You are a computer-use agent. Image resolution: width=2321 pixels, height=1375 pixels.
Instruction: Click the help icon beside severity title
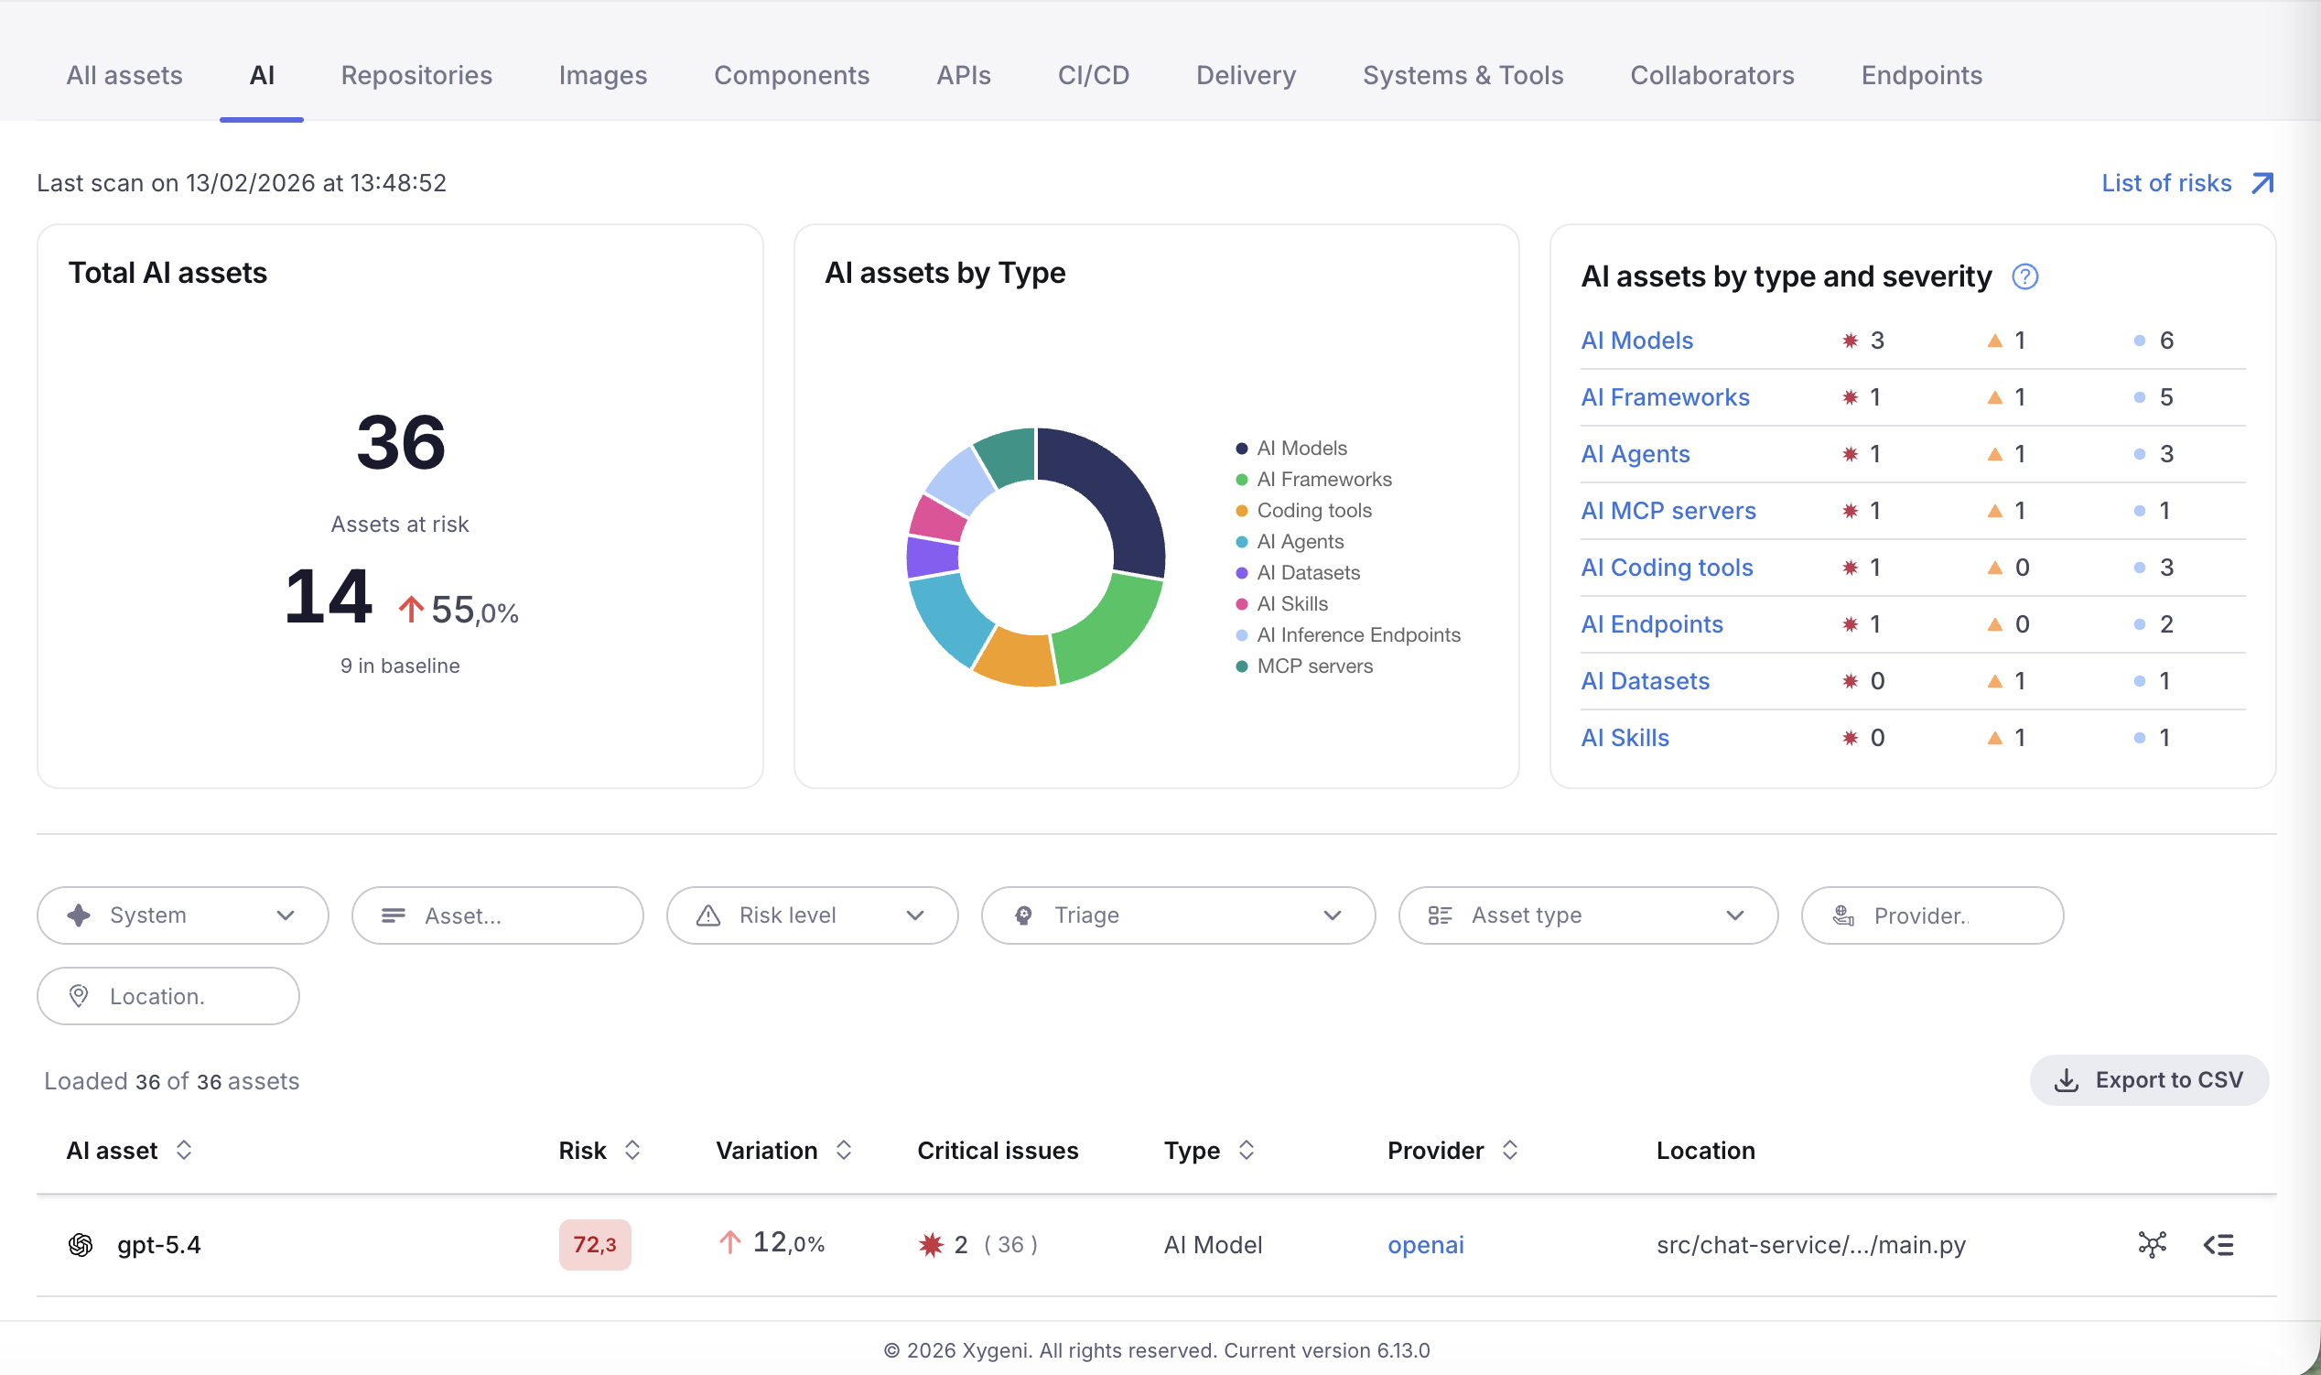coord(2024,276)
